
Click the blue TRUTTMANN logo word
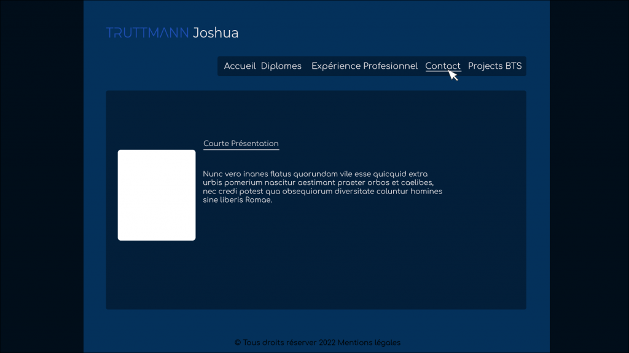(x=147, y=33)
